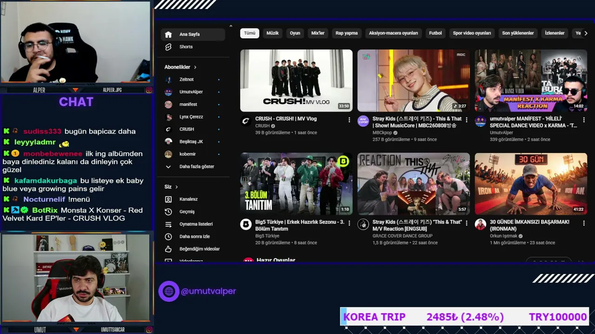595x334 pixels.
Task: Select the Mix'ler filter chip
Action: click(318, 33)
